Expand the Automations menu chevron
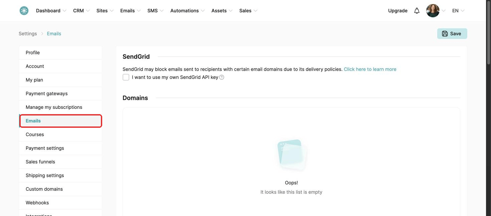This screenshot has width=491, height=216. (x=203, y=11)
